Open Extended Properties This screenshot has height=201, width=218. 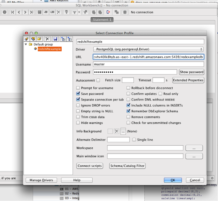tap(188, 80)
